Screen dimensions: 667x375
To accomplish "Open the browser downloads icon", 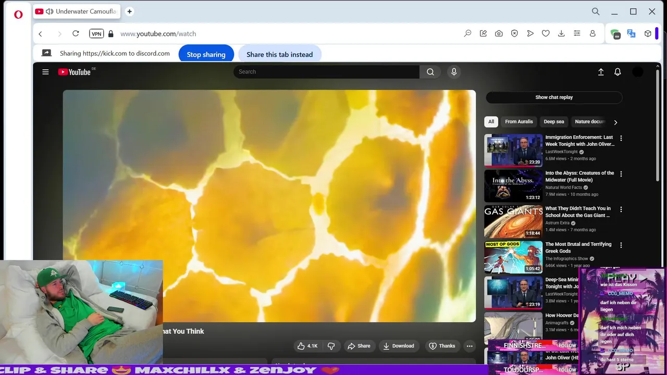I will tap(561, 33).
